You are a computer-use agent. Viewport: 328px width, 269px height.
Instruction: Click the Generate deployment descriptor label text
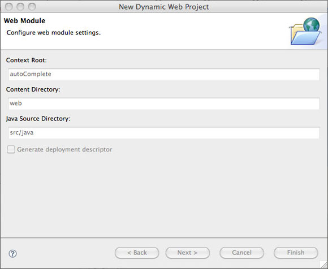[64, 150]
